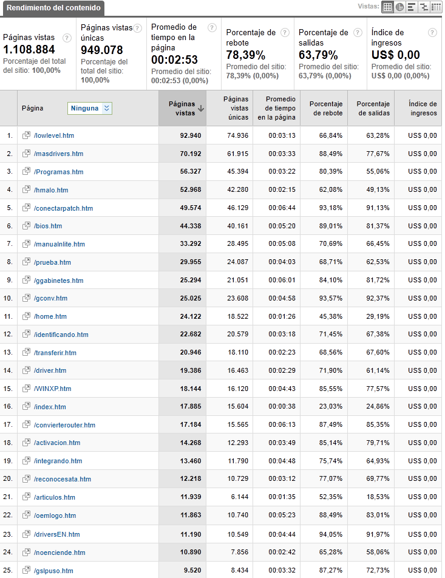Screen dimensions: 445x578
Task: Select the comparison view icon
Action: [424, 7]
